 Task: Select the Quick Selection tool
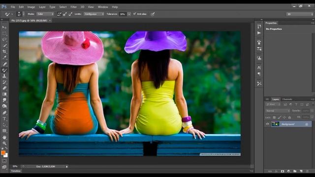(4, 45)
